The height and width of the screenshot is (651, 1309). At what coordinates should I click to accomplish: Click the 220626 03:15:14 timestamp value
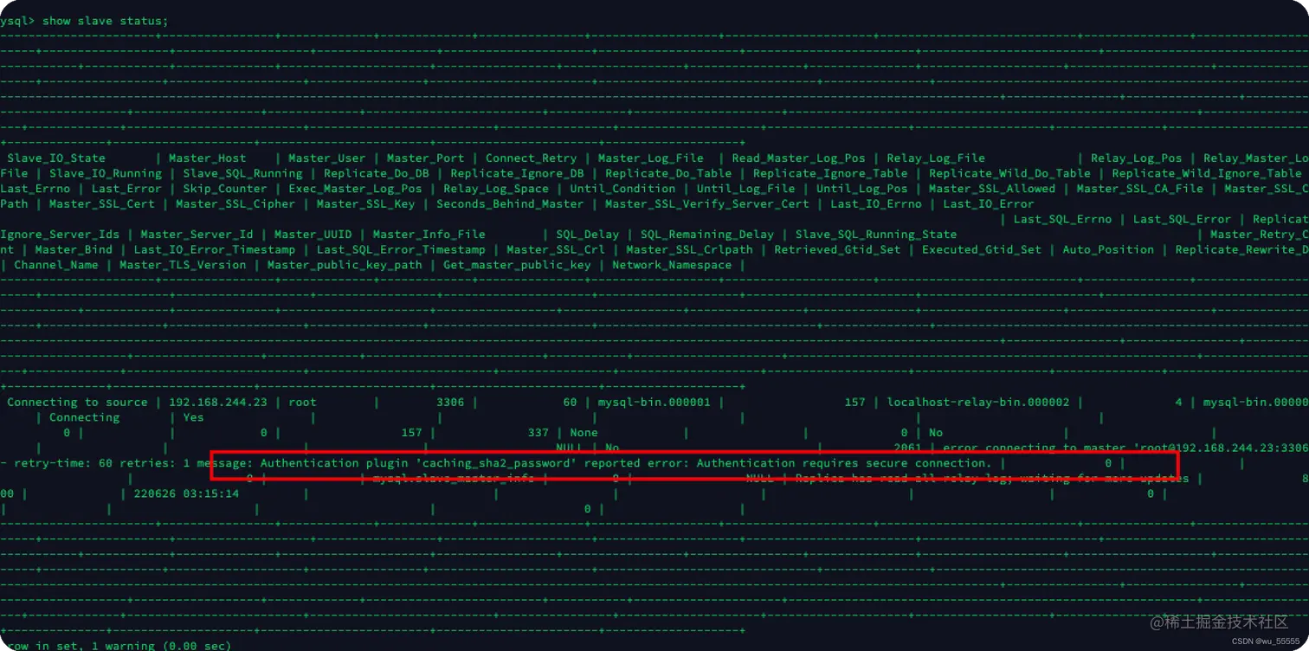[186, 494]
